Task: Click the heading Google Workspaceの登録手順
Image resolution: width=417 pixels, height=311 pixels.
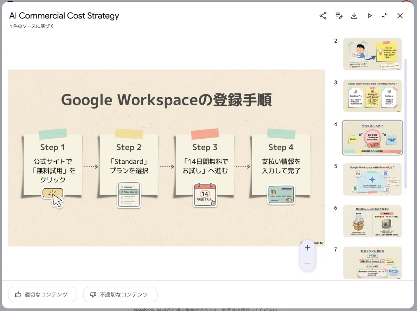Action: 166,100
